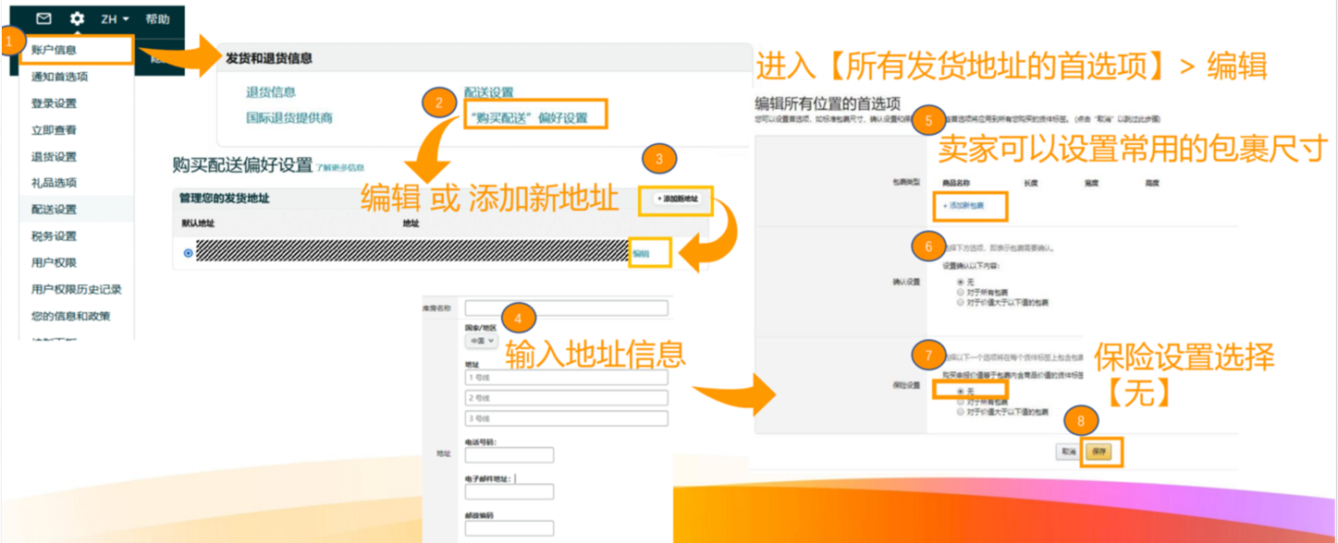
Task: Click the 取消 button
Action: coord(1069,452)
